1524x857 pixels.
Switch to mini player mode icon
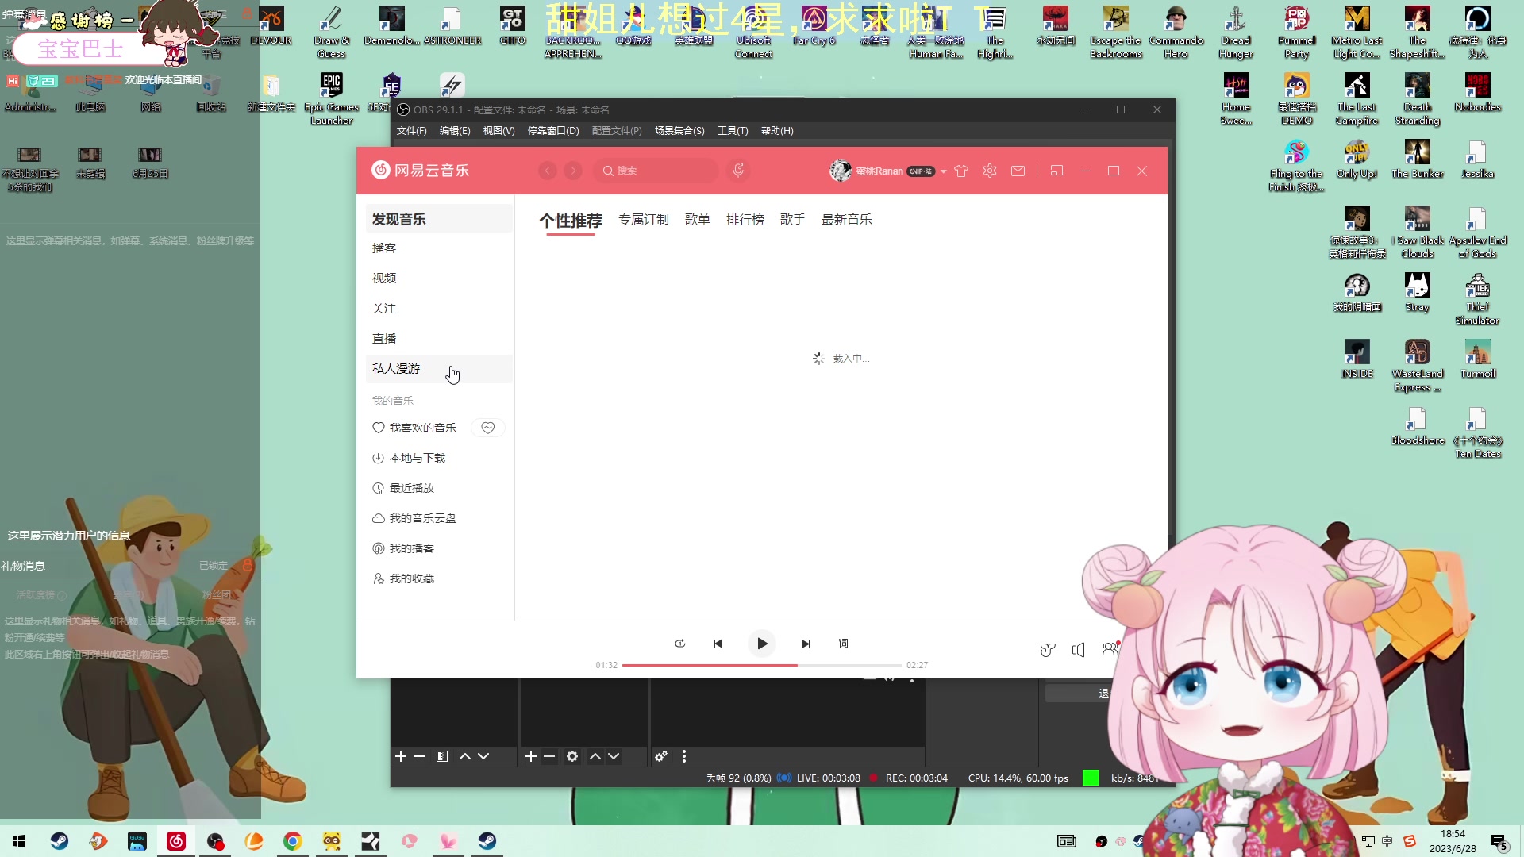pyautogui.click(x=1056, y=171)
